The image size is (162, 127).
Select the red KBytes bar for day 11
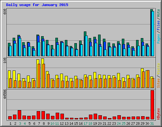point(57,116)
